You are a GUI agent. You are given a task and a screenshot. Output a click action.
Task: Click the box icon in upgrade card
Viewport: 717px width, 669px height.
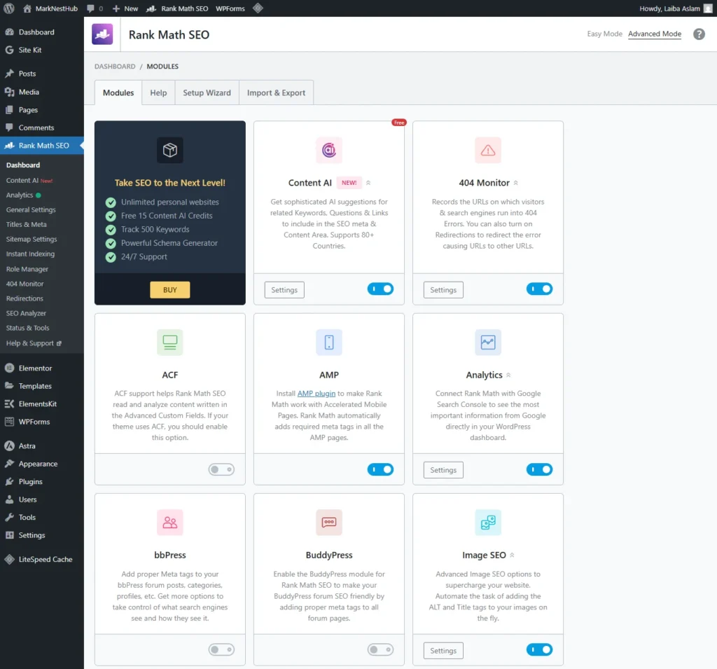point(169,150)
